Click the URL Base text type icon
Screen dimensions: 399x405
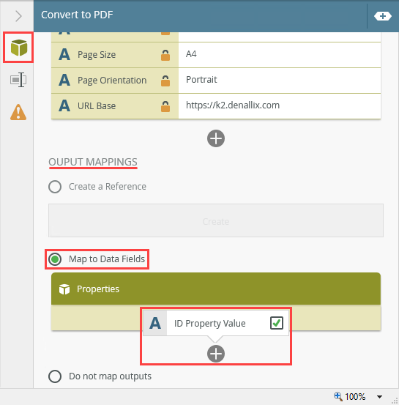[x=64, y=105]
